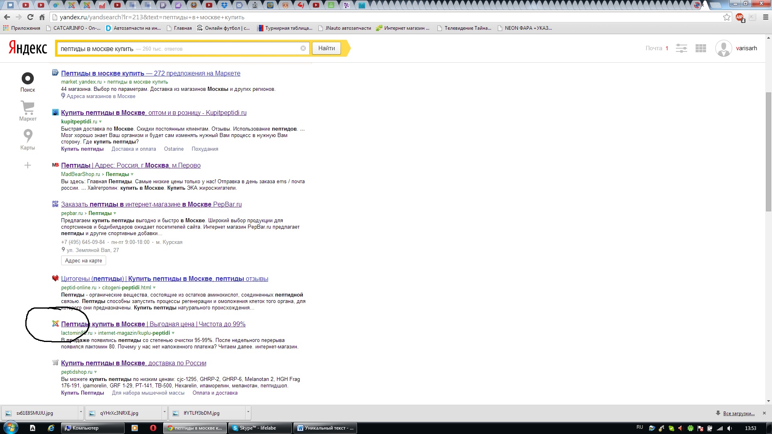Screen dimensions: 772x434
Task: Open the Доставка и оплата sitelink
Action: point(134,149)
